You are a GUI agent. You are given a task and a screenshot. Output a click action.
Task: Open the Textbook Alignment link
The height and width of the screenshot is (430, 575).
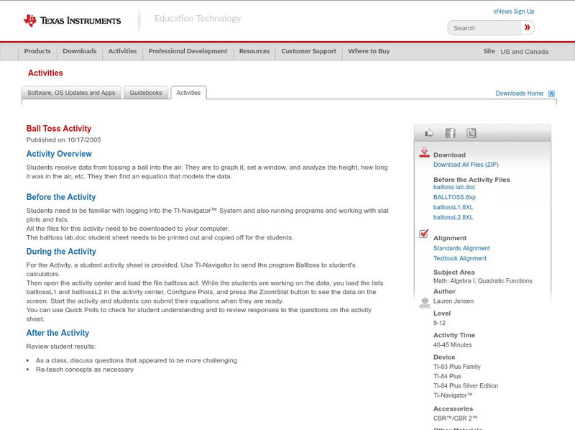tap(460, 259)
